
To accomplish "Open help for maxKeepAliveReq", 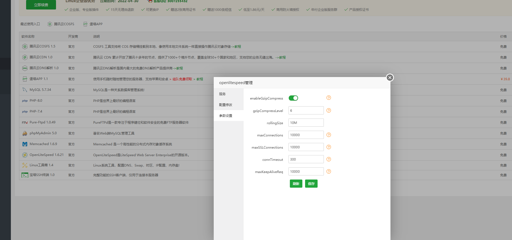I will point(329,171).
